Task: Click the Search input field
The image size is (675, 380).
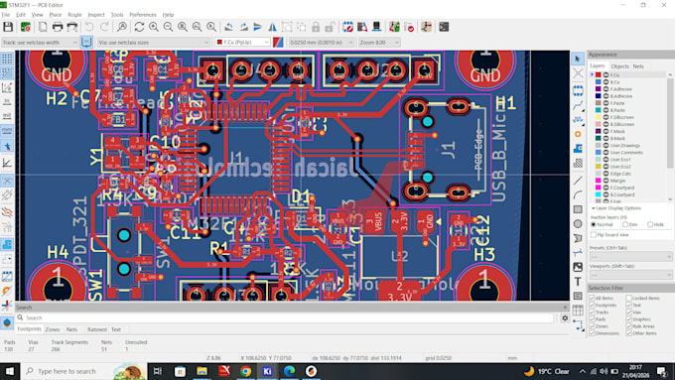Action: (x=285, y=317)
